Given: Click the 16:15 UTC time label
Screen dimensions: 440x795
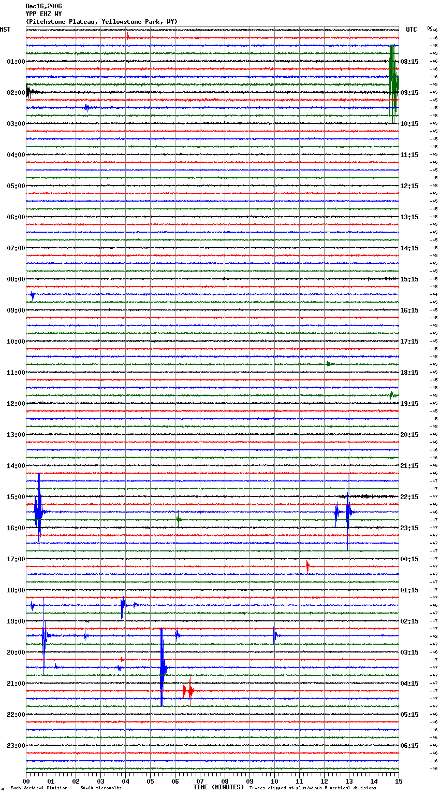Looking at the screenshot, I should pyautogui.click(x=409, y=310).
